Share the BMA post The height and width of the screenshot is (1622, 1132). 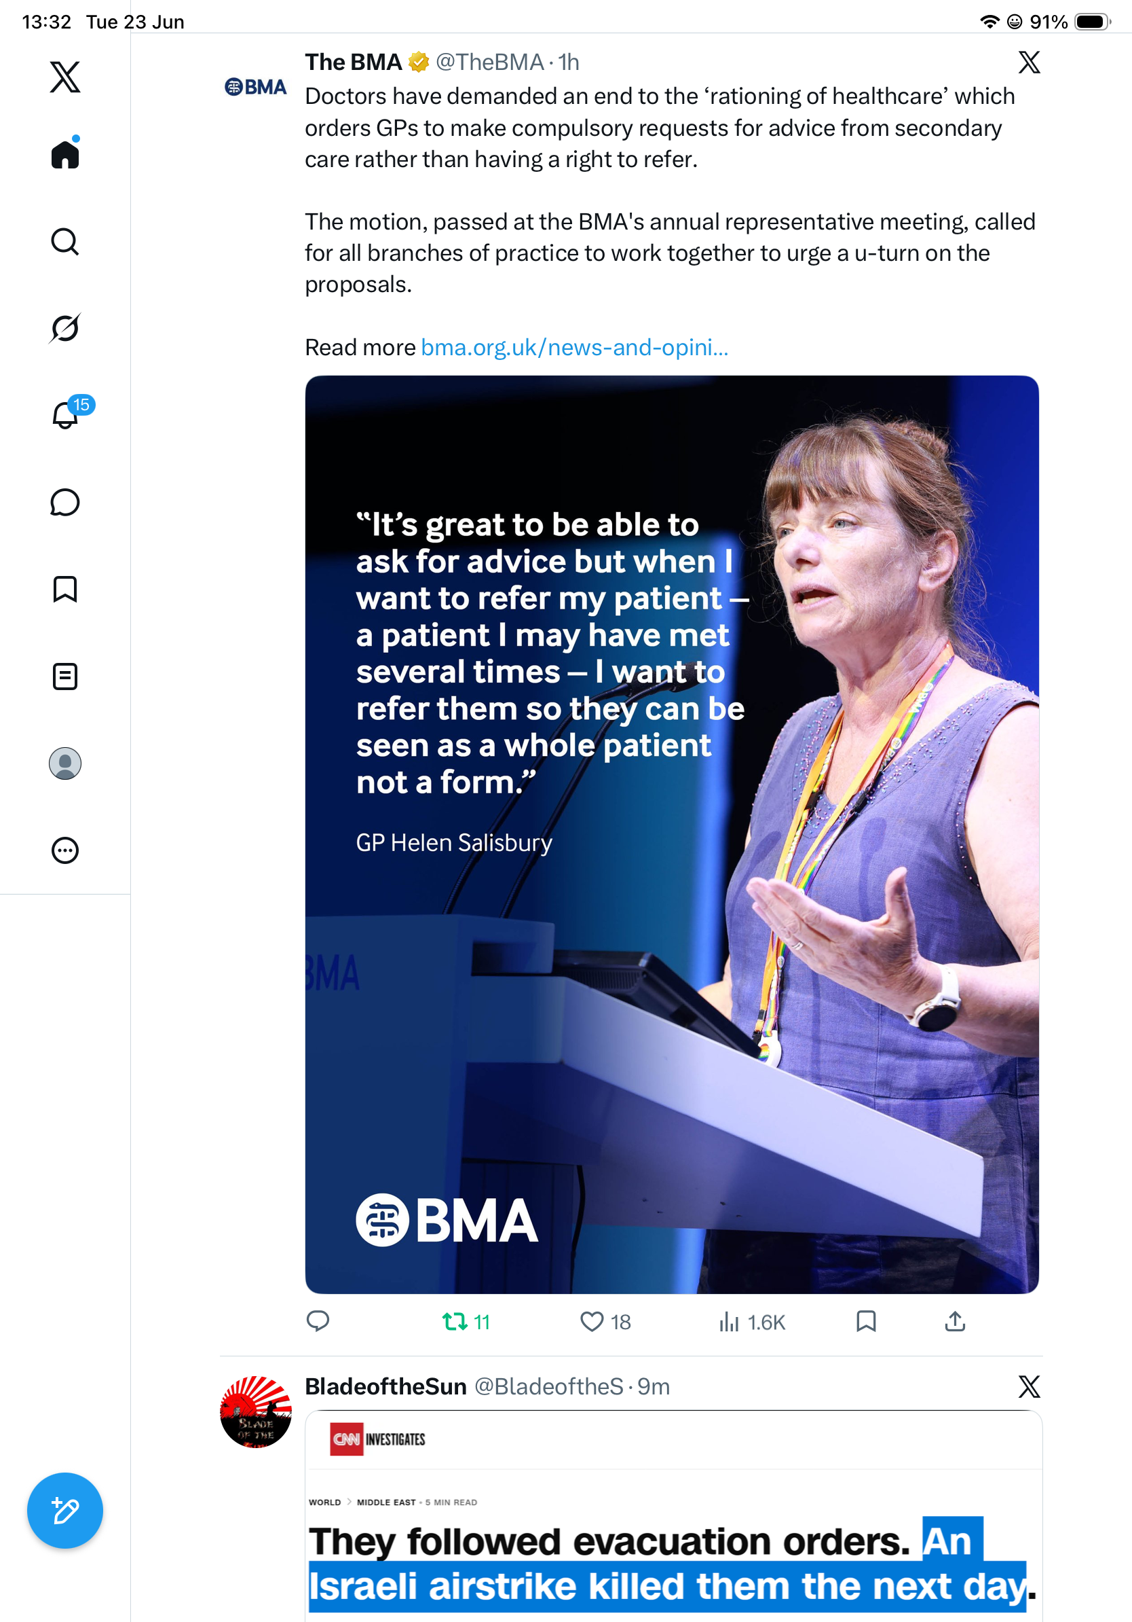(x=955, y=1321)
